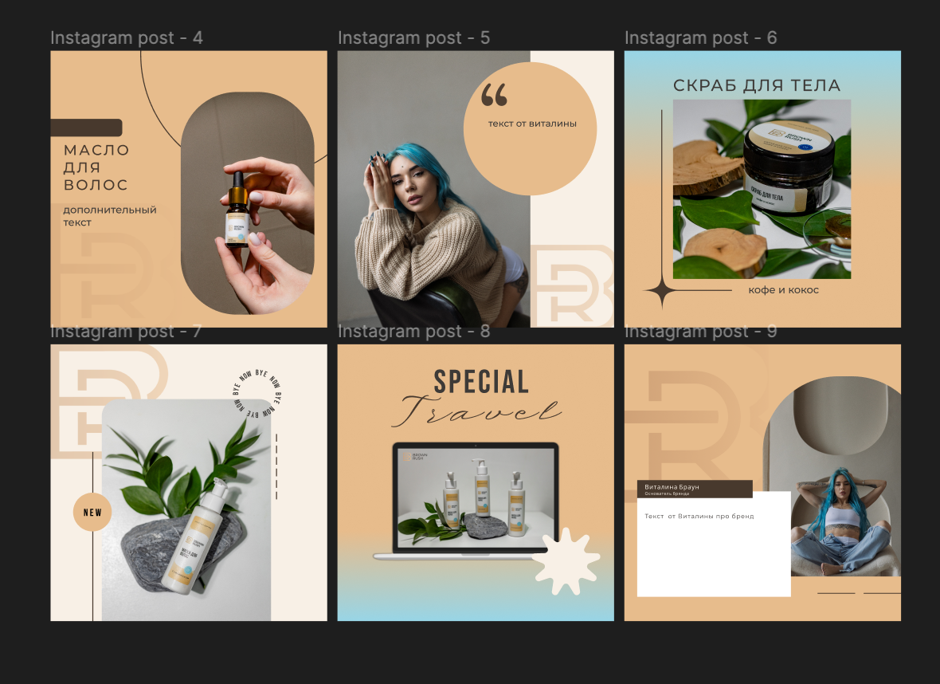Select the 'SPECIAL' headline in post 8
This screenshot has width=940, height=684.
click(481, 382)
